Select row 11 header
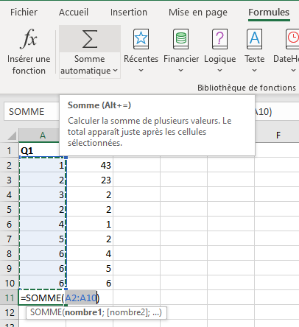Viewport: 299px width, 327px height. click(10, 298)
